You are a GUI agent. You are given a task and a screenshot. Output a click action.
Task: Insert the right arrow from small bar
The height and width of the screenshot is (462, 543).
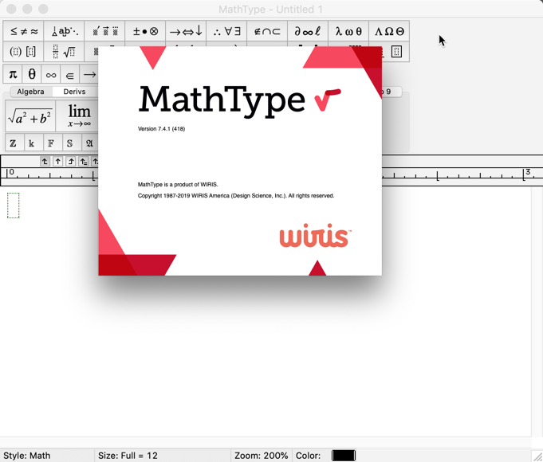(x=89, y=74)
